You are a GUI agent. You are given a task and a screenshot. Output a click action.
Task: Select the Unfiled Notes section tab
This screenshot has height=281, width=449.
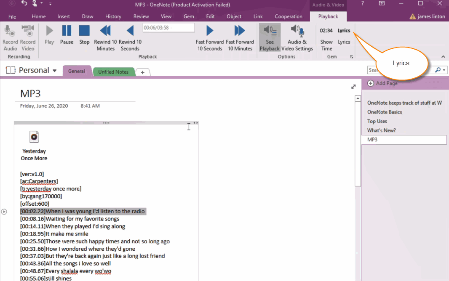(x=113, y=72)
